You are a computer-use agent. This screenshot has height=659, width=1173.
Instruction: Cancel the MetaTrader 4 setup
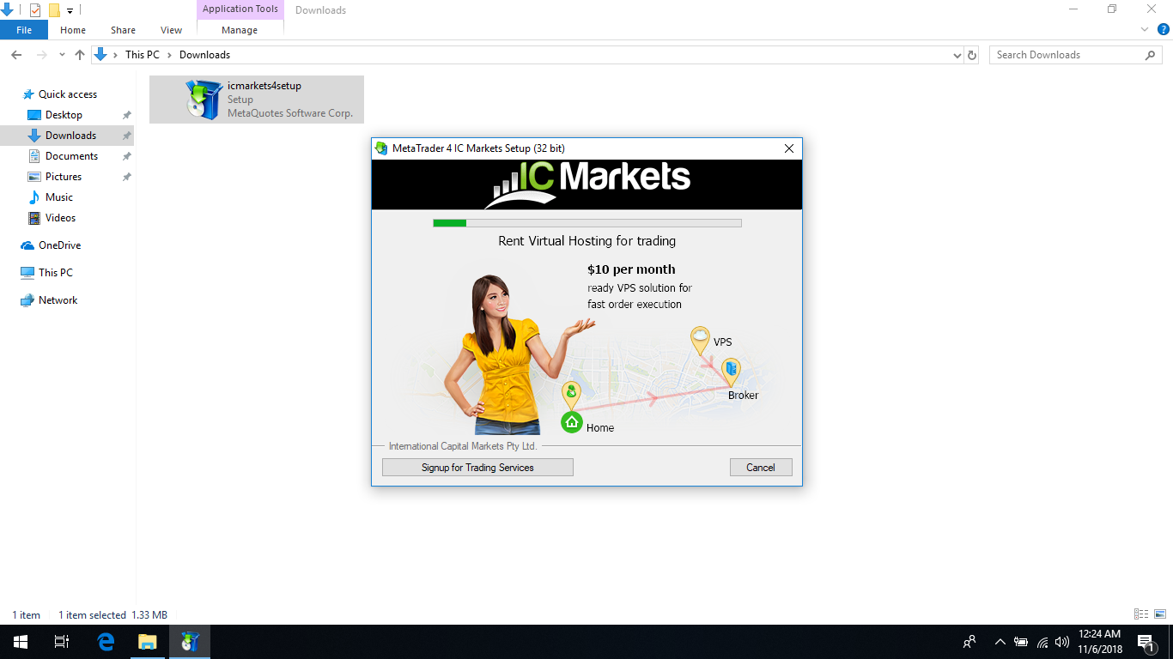(x=761, y=468)
